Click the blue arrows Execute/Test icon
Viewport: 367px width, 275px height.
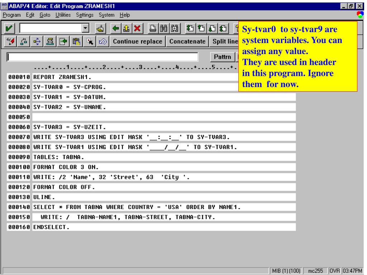click(37, 42)
